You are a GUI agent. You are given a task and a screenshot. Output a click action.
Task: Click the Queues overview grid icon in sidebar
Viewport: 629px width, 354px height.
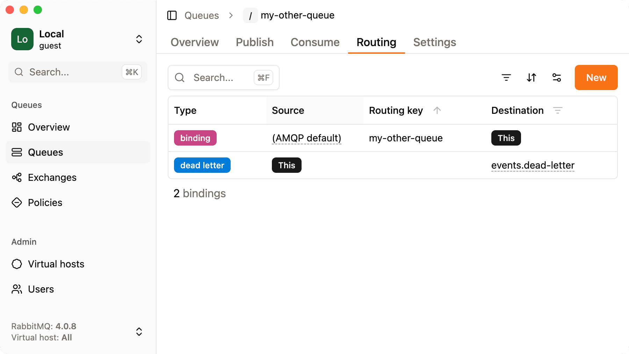pyautogui.click(x=16, y=127)
